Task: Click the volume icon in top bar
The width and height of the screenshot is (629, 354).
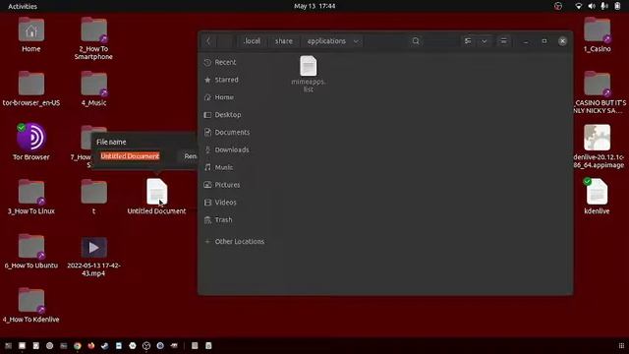Action: pos(592,6)
